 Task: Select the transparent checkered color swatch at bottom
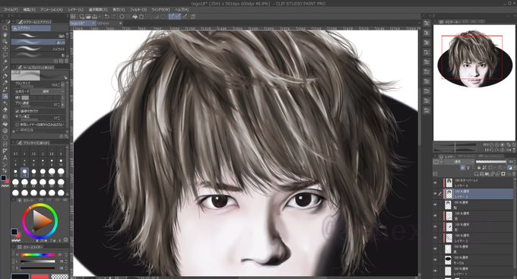pyautogui.click(x=59, y=277)
